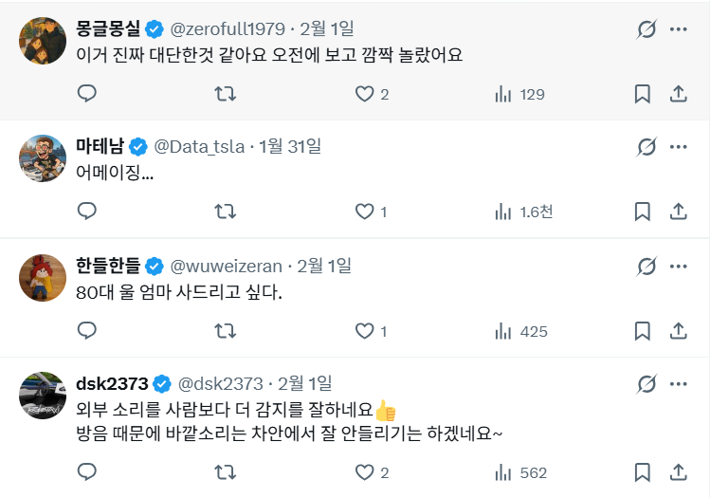This screenshot has height=498, width=711.
Task: Click 한들한들's profile avatar
Action: point(42,277)
